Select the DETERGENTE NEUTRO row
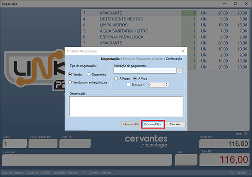252x177 pixels. coord(165,19)
